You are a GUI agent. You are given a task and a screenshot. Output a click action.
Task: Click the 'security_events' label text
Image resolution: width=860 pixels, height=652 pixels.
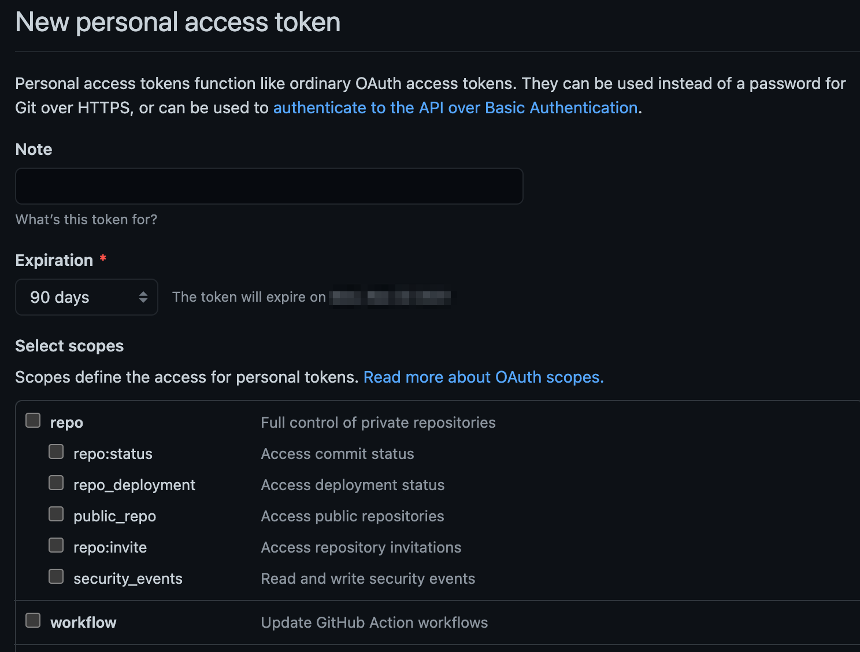coord(128,579)
